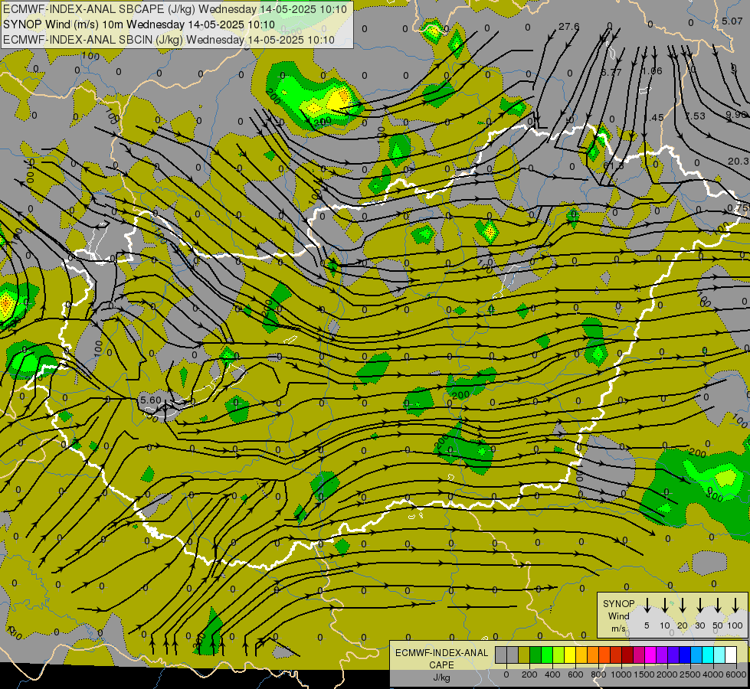
Task: Click the '30' speed label in wind legend
Action: pos(699,625)
